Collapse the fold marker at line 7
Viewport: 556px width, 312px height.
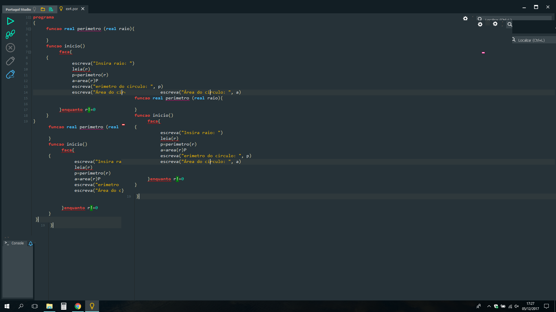[x=30, y=52]
